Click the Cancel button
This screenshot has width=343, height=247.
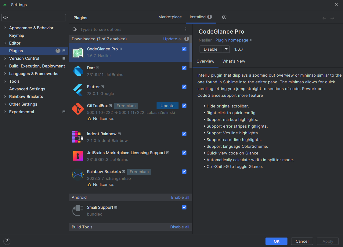pyautogui.click(x=302, y=241)
